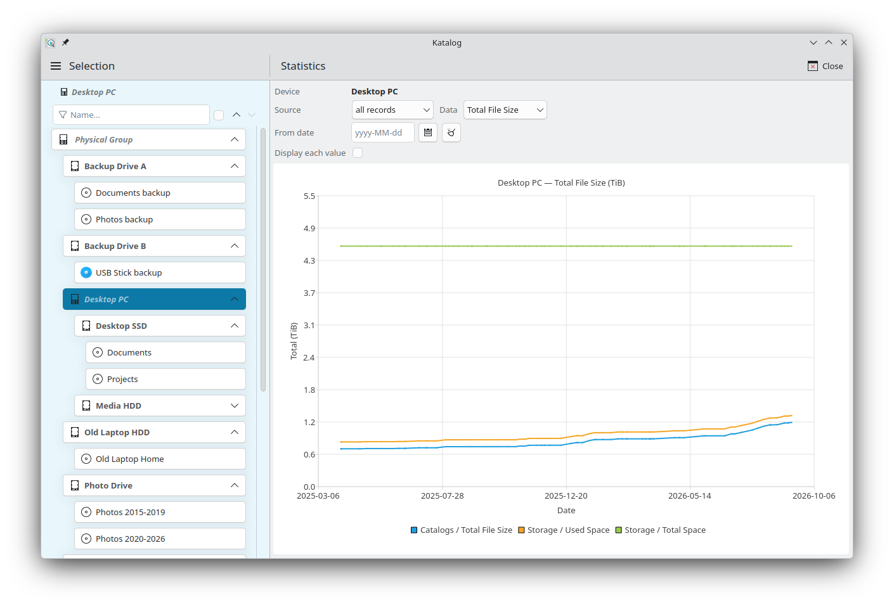Screen dimensions: 894x607
Task: Collapse the Photo Drive node
Action: coord(235,485)
